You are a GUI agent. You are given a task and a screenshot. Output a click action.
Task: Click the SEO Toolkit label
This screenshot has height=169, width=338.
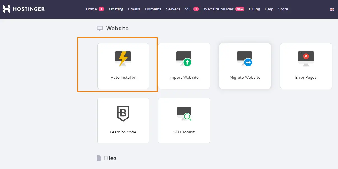click(184, 132)
